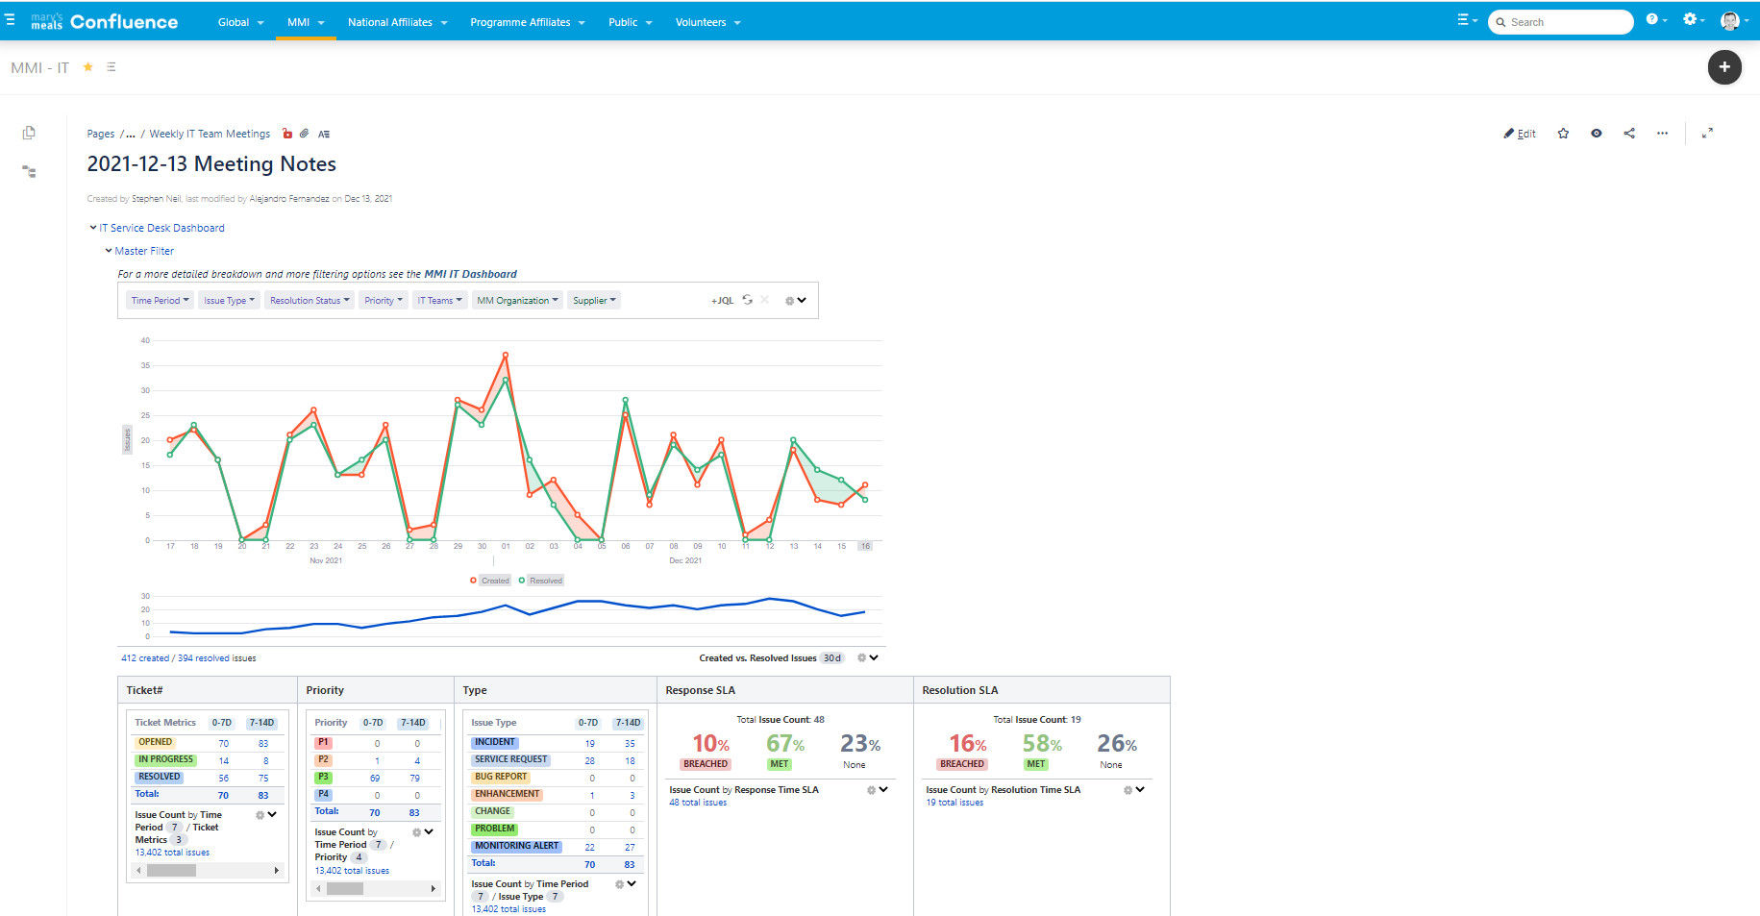Viewport: 1760px width, 916px height.
Task: Open the pages icon in left sidebar
Action: pyautogui.click(x=29, y=133)
